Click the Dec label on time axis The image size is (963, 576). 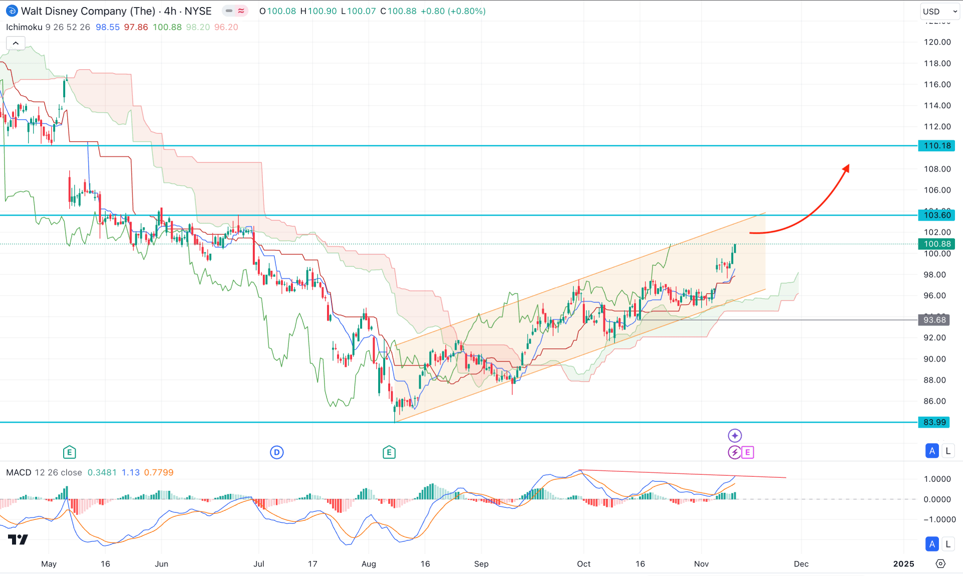pos(801,563)
